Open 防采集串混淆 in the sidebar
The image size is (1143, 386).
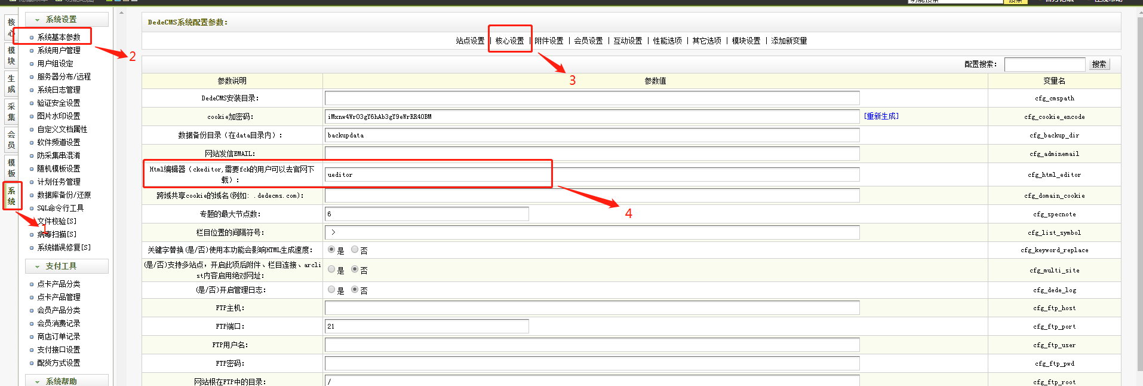[59, 155]
